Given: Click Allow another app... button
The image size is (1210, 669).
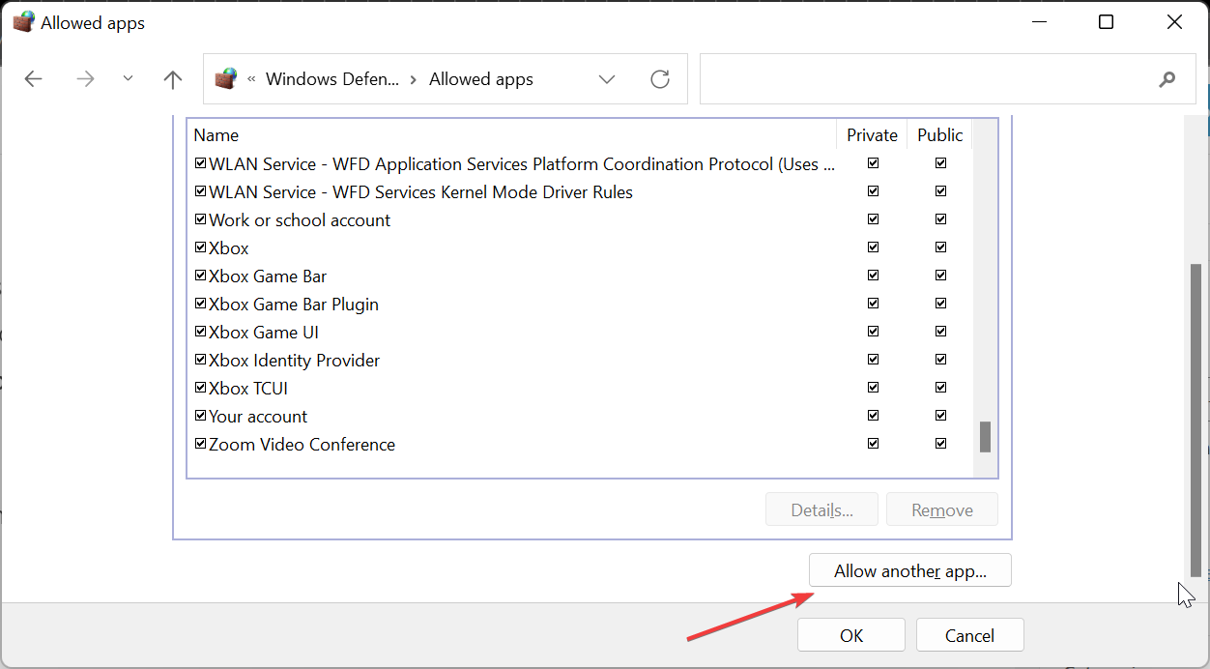Looking at the screenshot, I should click(x=910, y=570).
